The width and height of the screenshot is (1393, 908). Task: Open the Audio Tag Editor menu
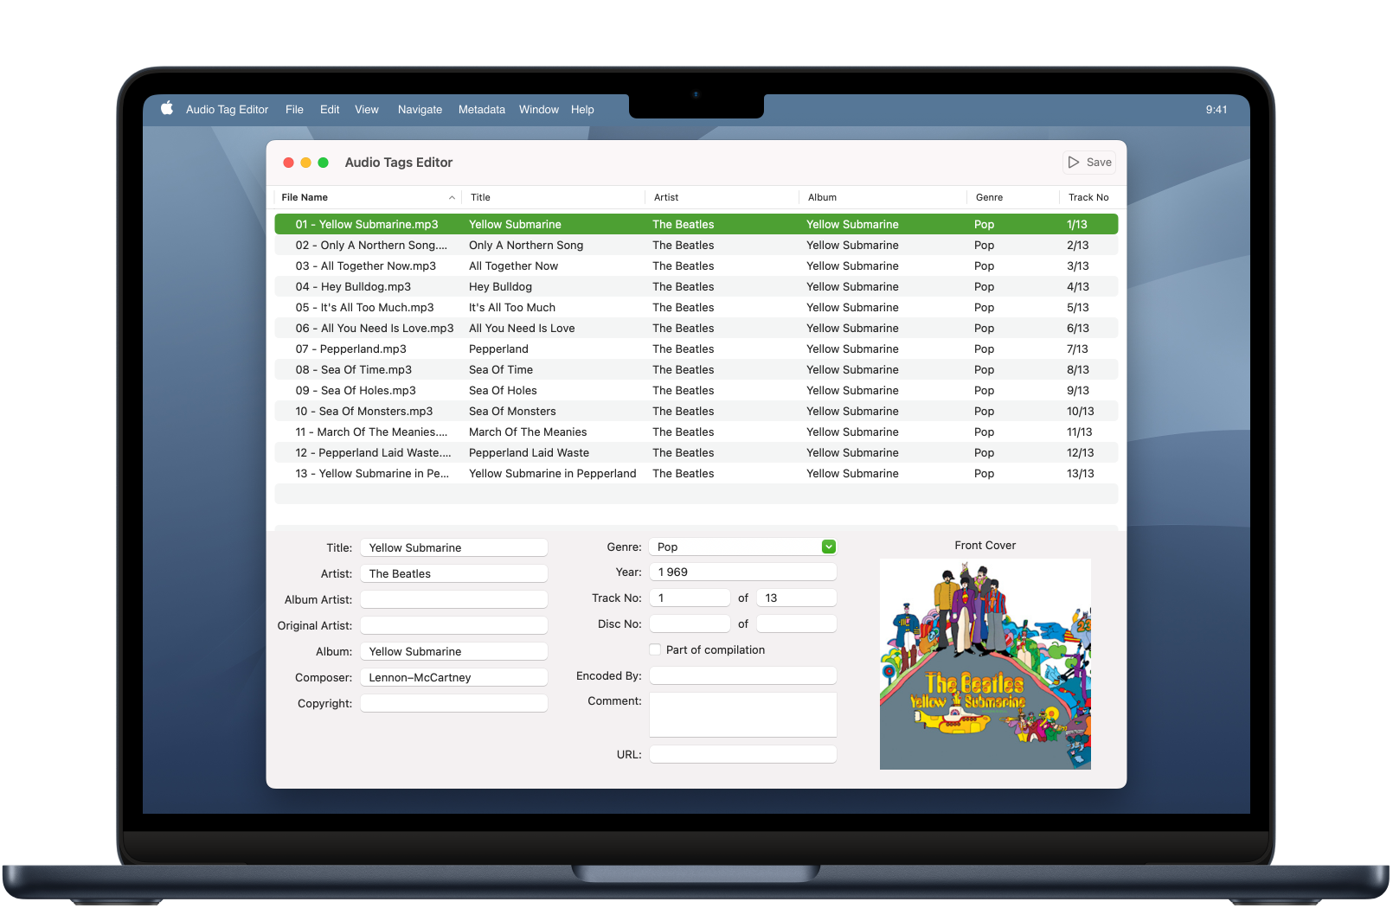point(227,110)
